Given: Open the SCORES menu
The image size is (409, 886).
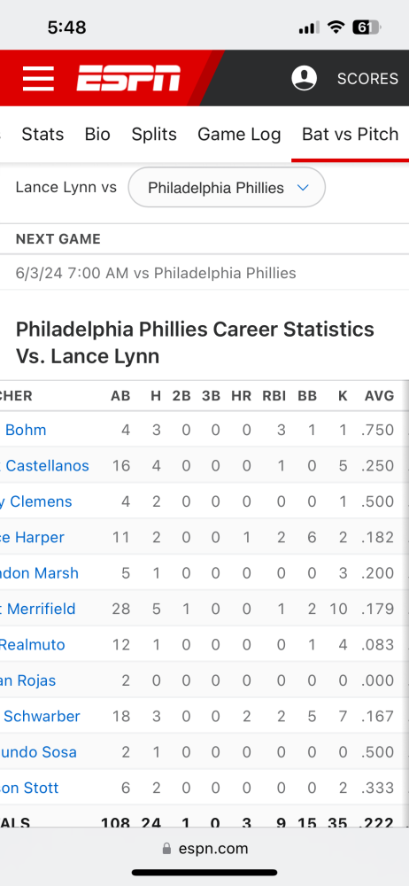Looking at the screenshot, I should 367,79.
